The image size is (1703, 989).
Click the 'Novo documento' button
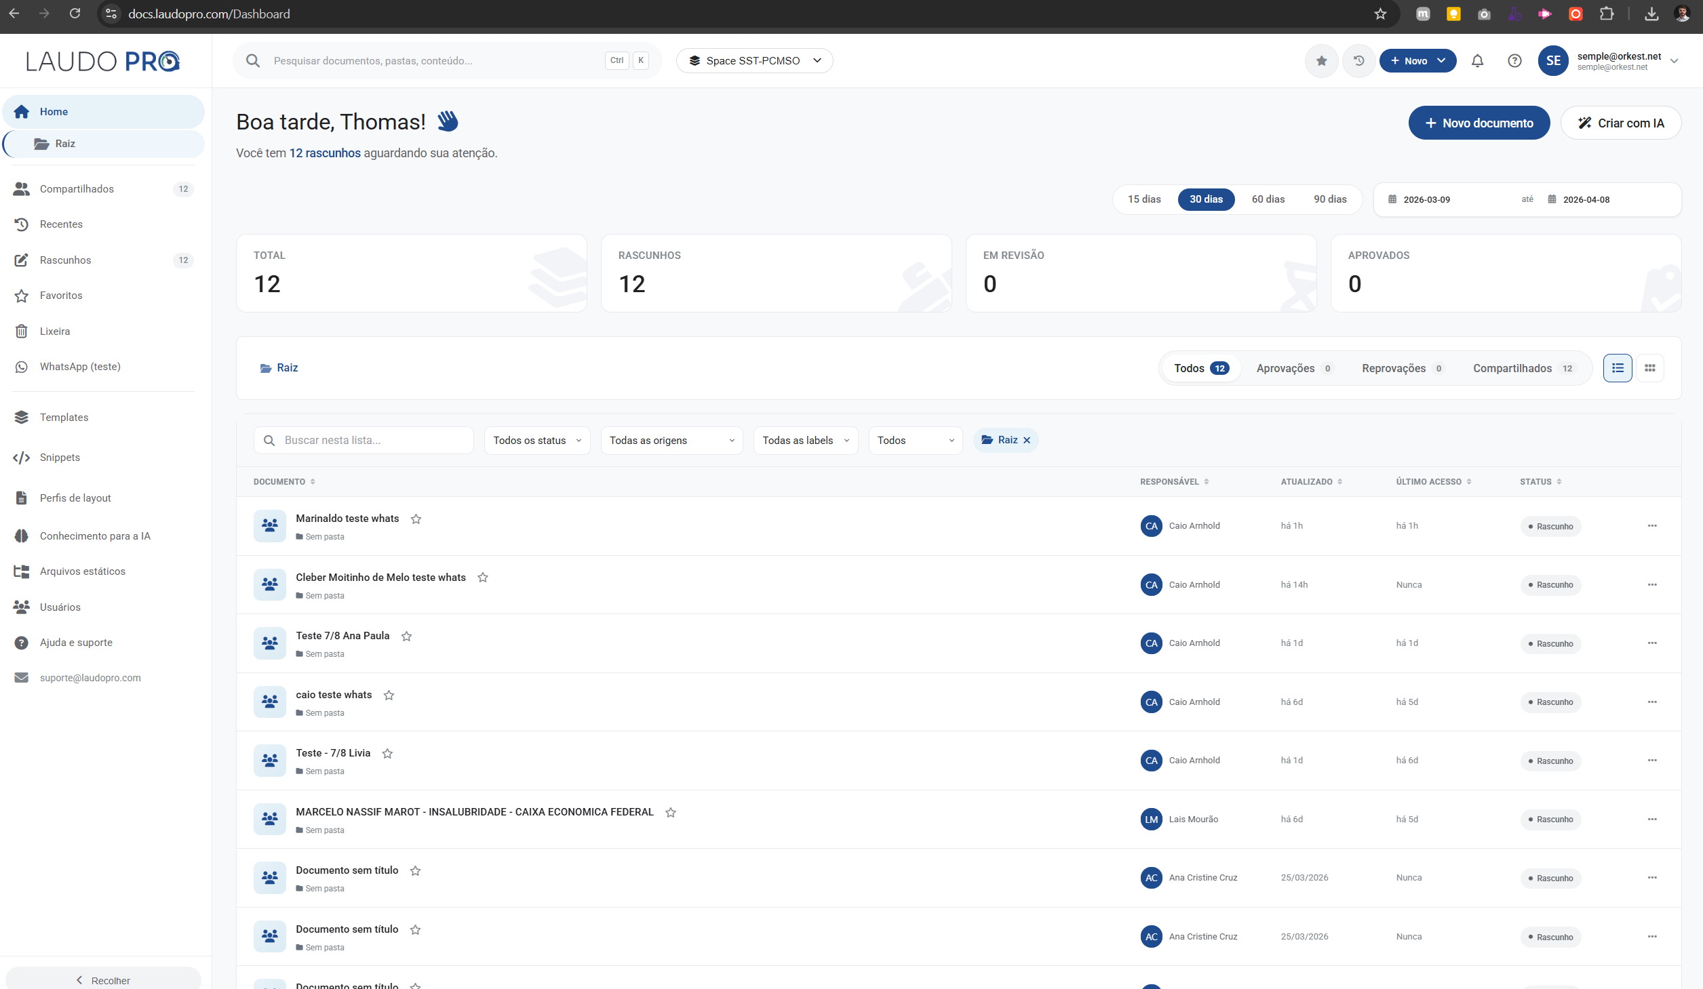(x=1479, y=123)
